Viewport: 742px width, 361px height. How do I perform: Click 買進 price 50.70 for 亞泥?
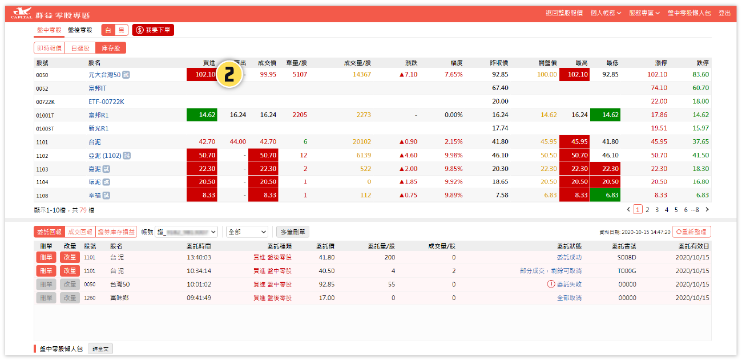click(202, 155)
